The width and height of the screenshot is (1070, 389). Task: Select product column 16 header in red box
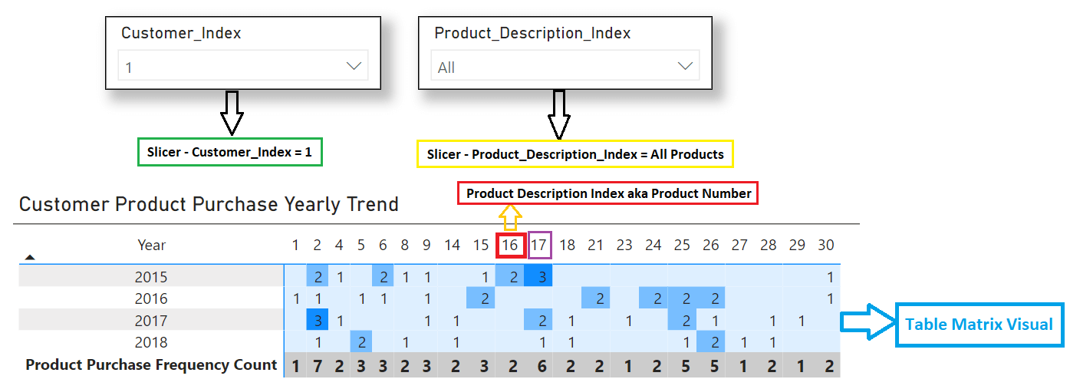tap(510, 246)
